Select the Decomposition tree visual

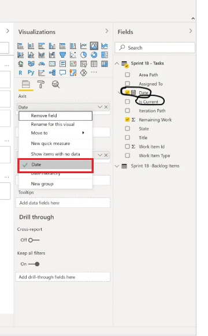coord(52,73)
